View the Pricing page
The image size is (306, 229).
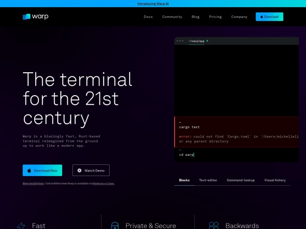tap(215, 17)
